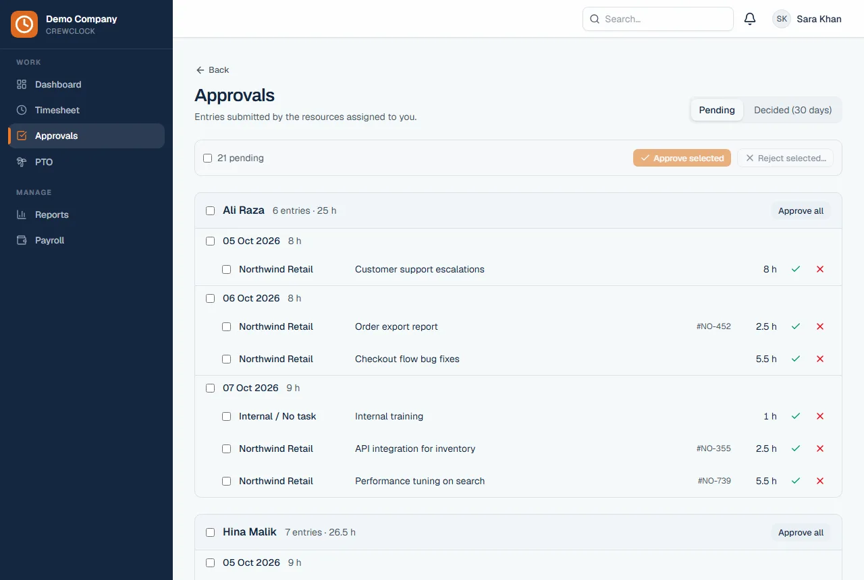Viewport: 864px width, 580px height.
Task: Select the Pending tab
Action: [x=717, y=110]
